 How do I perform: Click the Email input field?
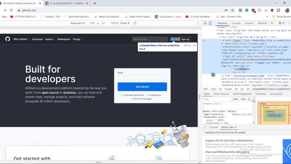[142, 78]
